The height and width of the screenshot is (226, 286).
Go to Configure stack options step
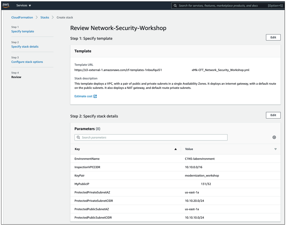(27, 62)
